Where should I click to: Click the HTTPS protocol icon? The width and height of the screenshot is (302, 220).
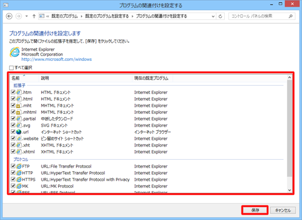point(19,180)
